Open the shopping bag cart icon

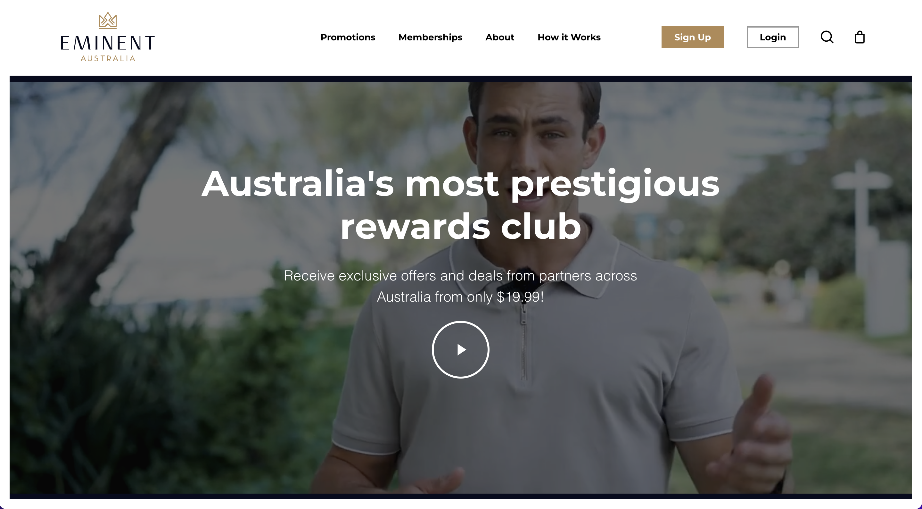click(859, 37)
